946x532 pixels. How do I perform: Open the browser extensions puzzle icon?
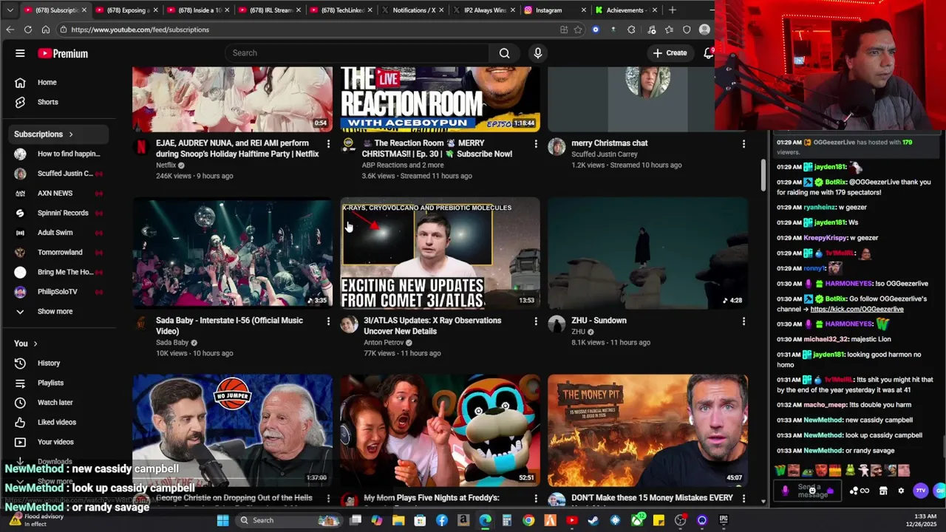[631, 30]
